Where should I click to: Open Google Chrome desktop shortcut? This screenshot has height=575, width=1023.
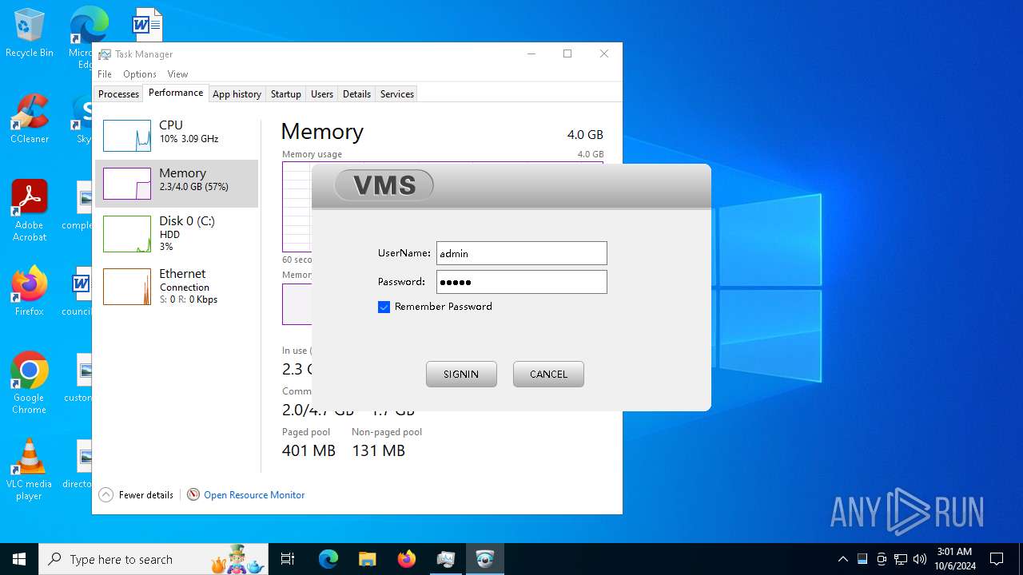[29, 383]
